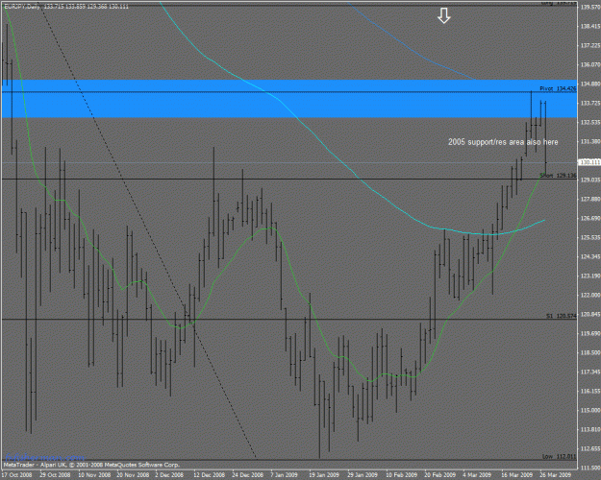The height and width of the screenshot is (480, 601).
Task: Click the '29 Oct 2008' date label
Action: tap(55, 474)
